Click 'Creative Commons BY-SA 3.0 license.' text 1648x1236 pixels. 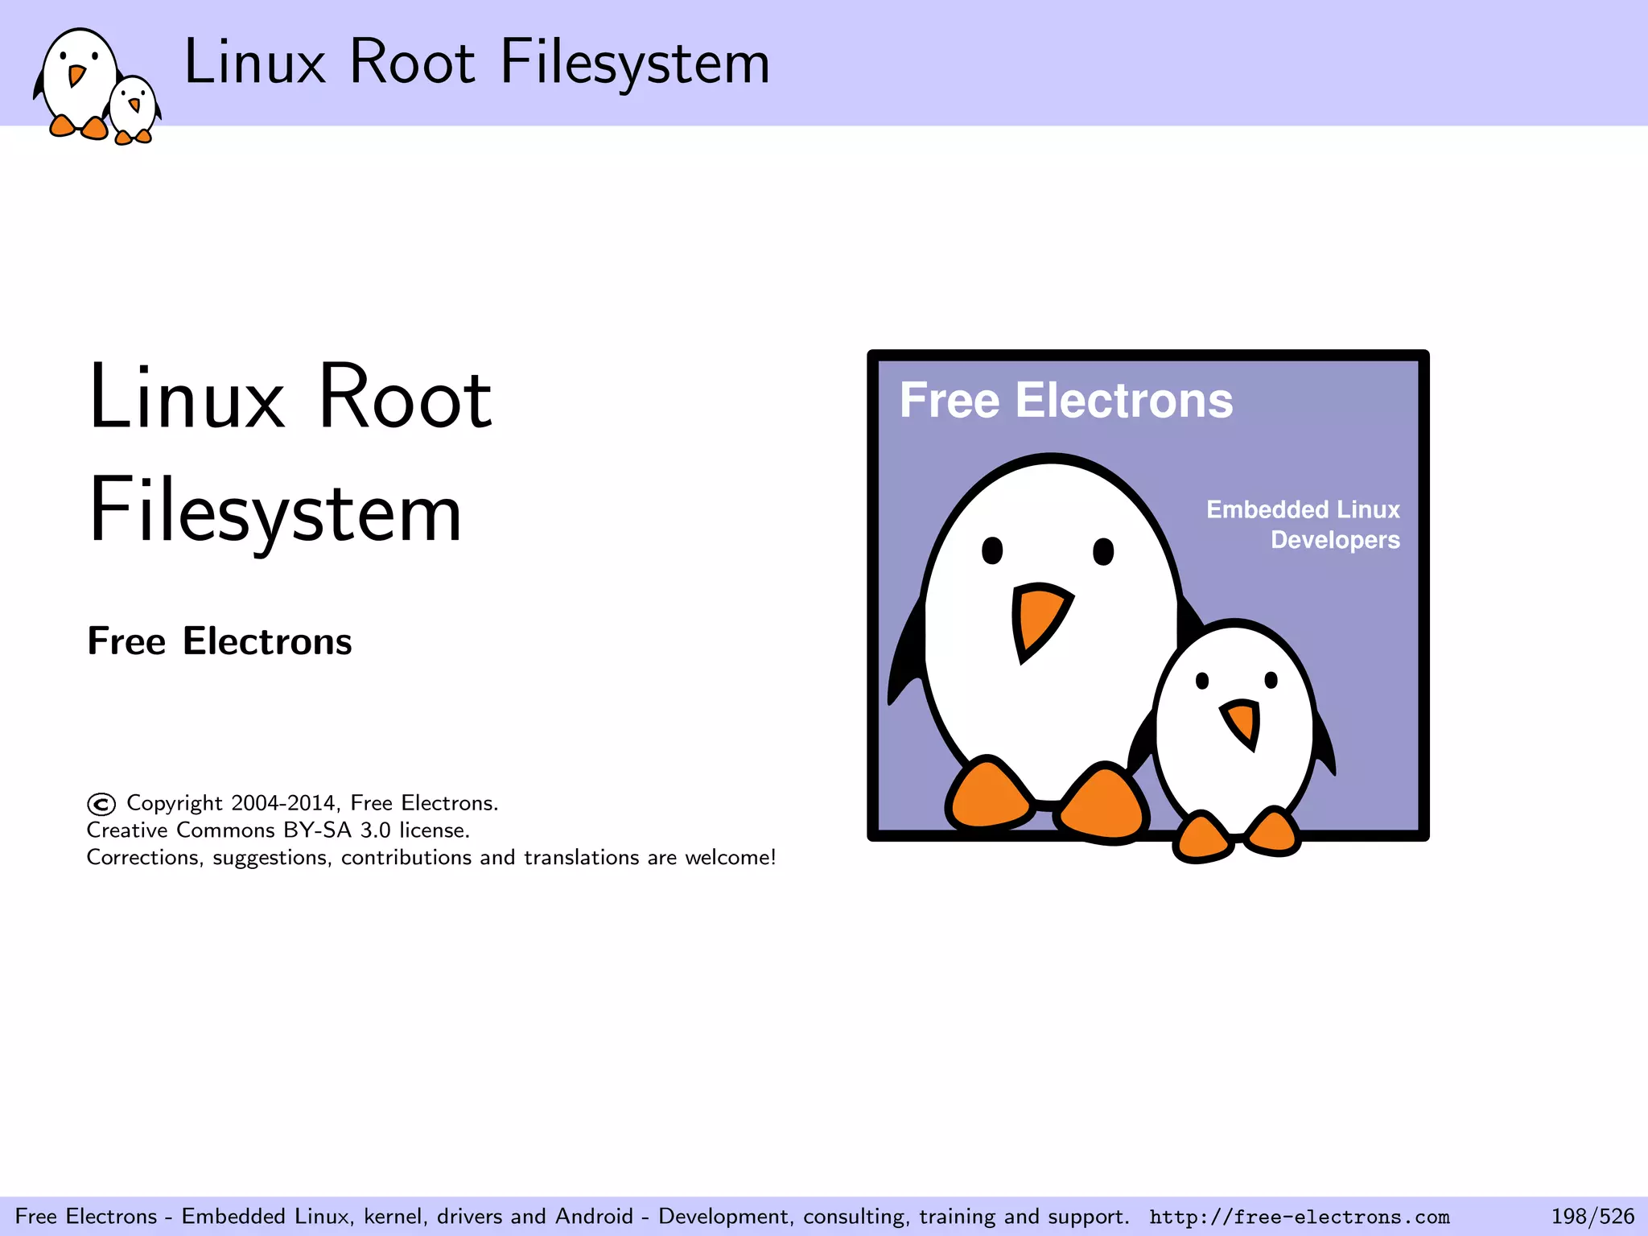pos(278,830)
